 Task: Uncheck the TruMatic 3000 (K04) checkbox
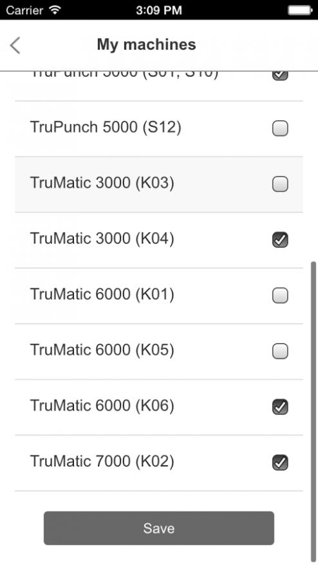tap(280, 240)
